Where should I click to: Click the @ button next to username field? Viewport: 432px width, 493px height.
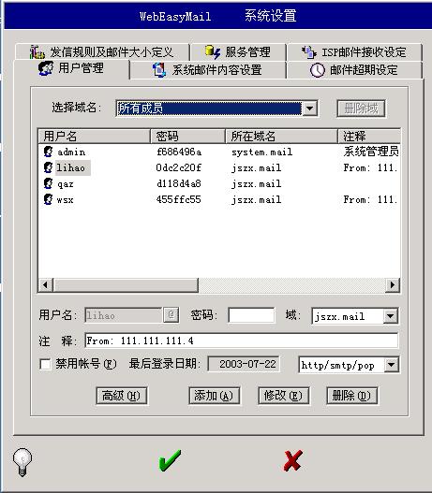[x=171, y=314]
